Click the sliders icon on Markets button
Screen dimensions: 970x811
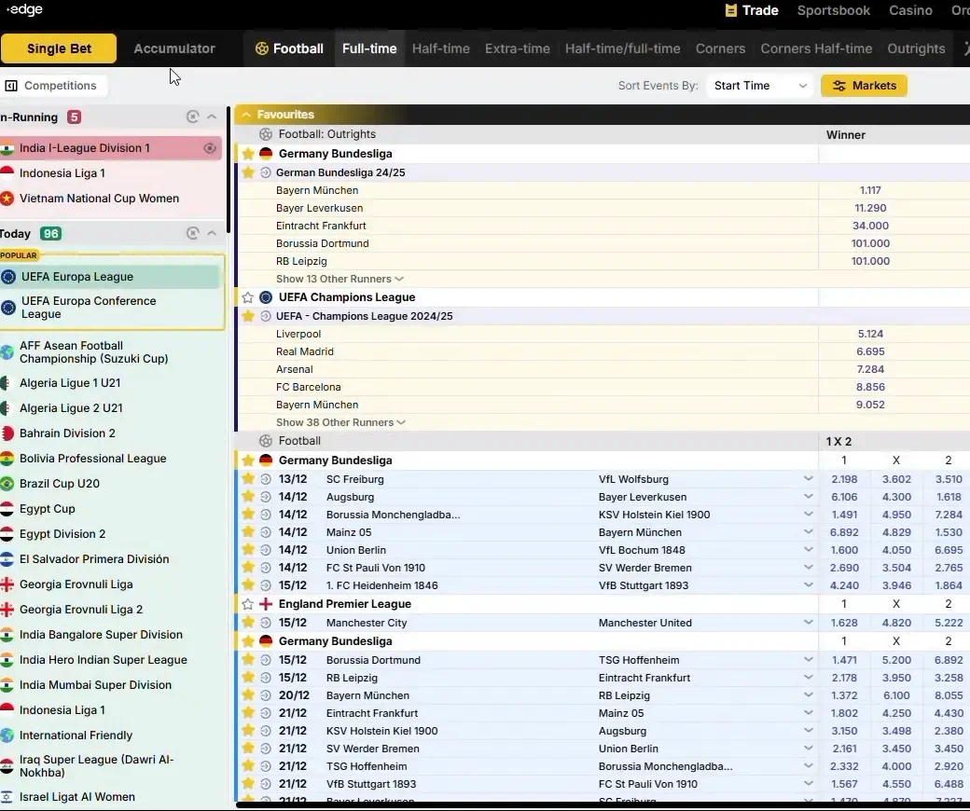coord(838,86)
